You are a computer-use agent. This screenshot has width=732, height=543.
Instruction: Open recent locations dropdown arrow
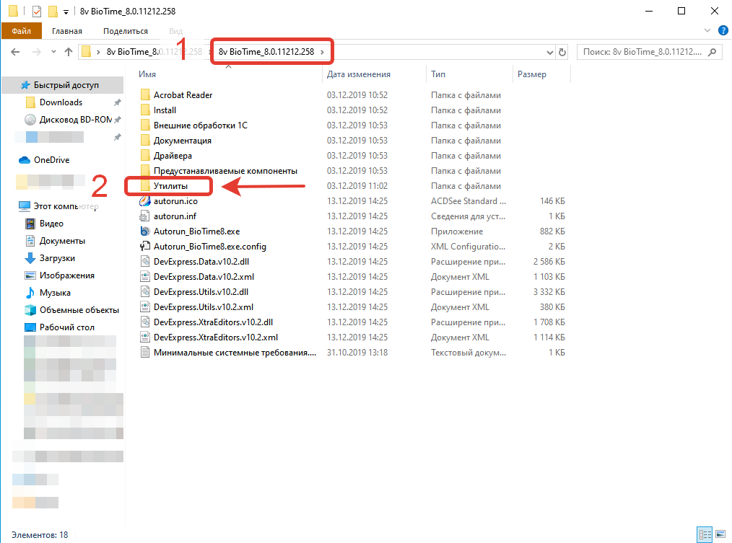click(x=53, y=52)
